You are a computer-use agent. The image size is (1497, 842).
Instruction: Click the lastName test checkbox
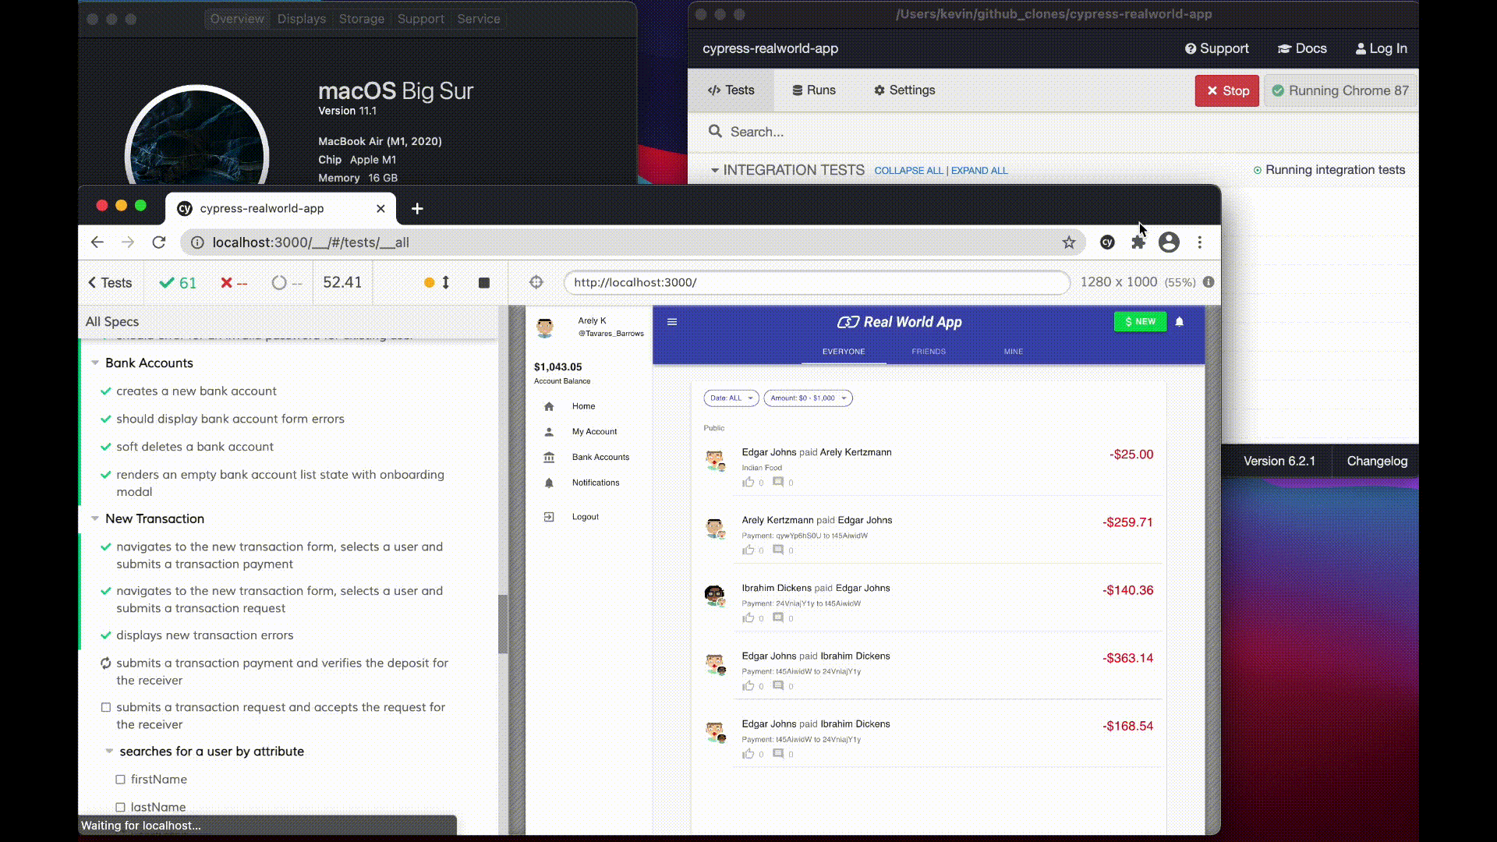(120, 807)
